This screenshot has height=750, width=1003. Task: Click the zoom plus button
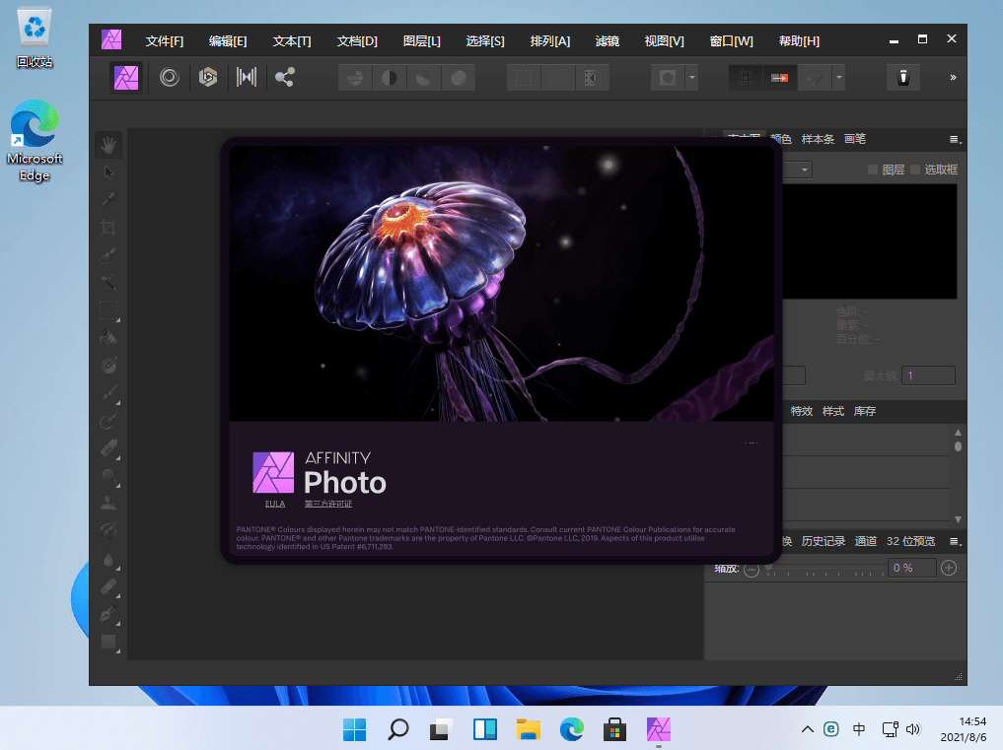[950, 568]
